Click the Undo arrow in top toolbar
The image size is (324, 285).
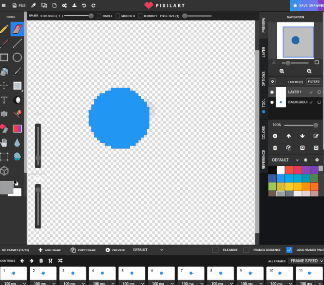coord(84,5)
